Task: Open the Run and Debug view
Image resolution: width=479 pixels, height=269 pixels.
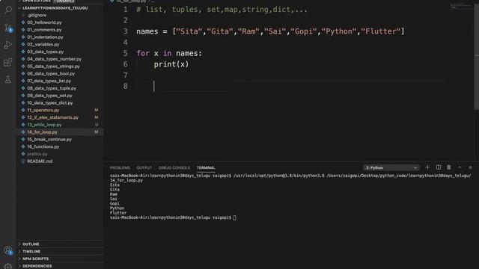Action: point(8,45)
